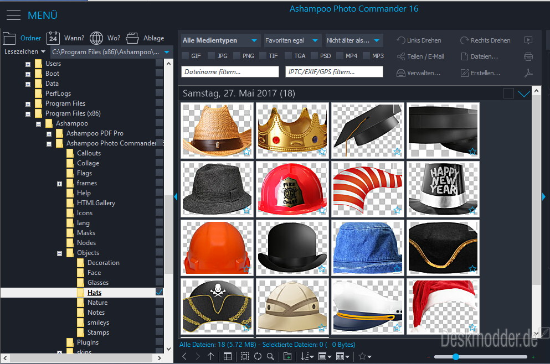Click the refresh circular arrows icon

pos(258,356)
